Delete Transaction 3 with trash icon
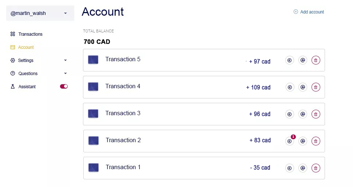Viewport: 353px width, 187px height. pyautogui.click(x=316, y=114)
